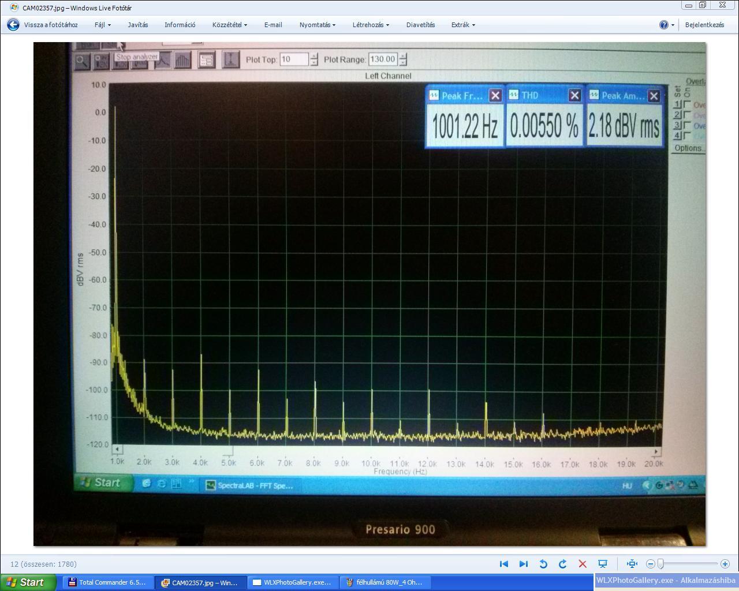Click the Bejelentkezés sign-in link

click(x=704, y=25)
